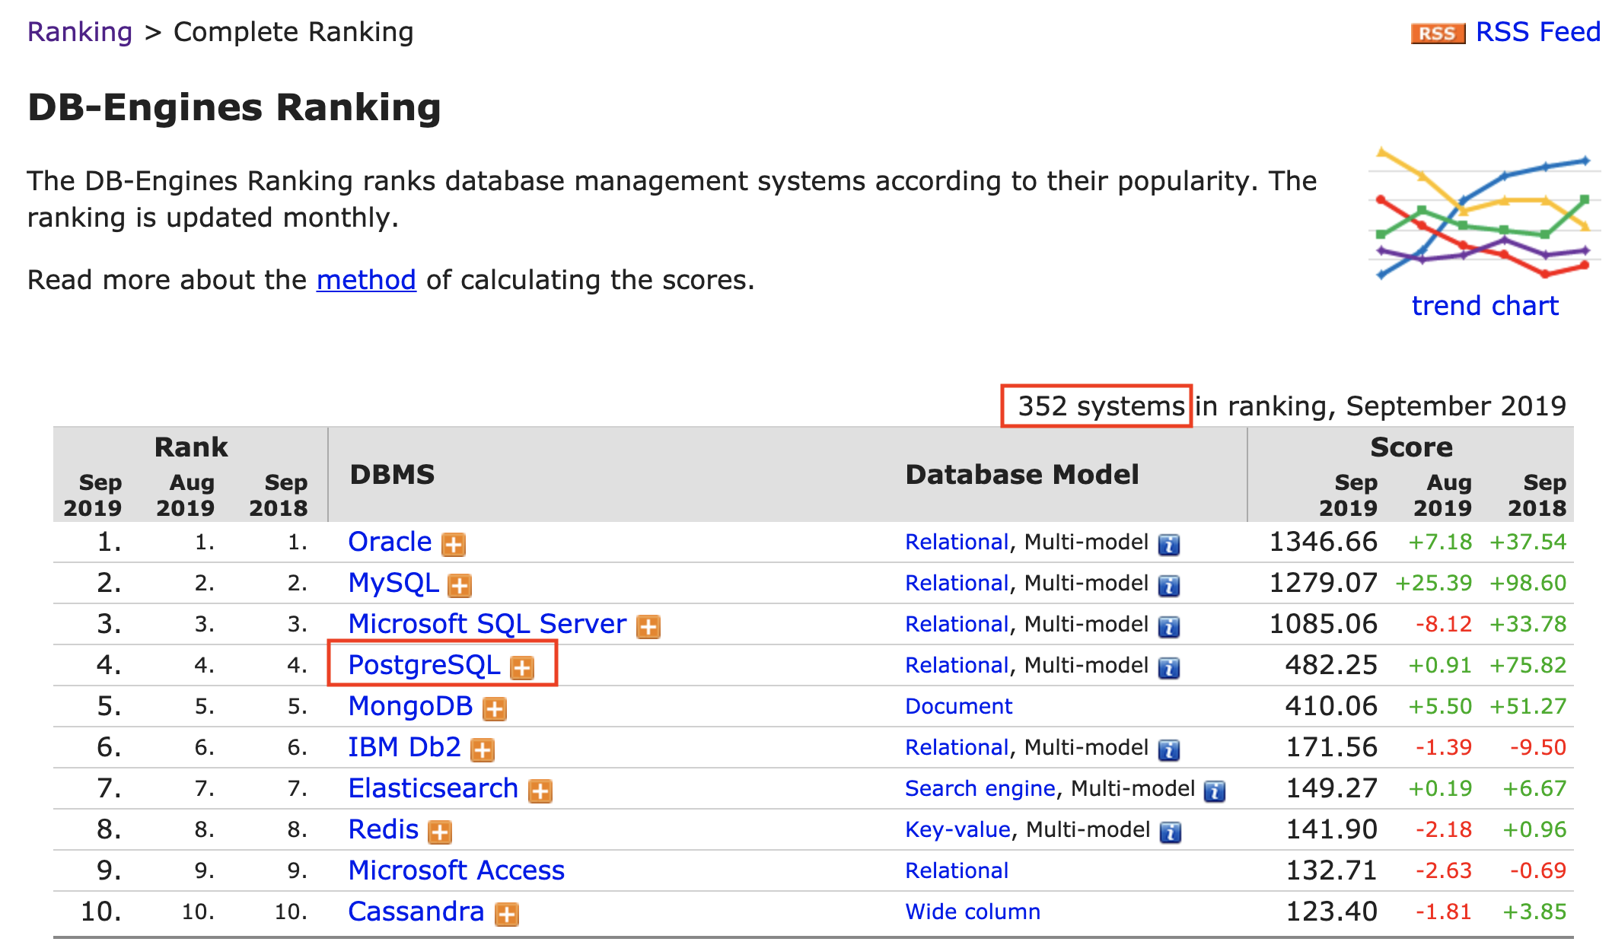
Task: Click Relational link in IBM Db2 row
Action: coord(957,747)
